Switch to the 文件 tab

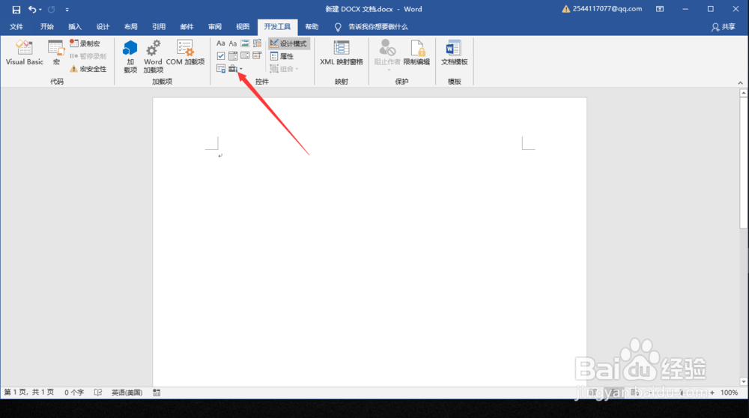coord(16,27)
